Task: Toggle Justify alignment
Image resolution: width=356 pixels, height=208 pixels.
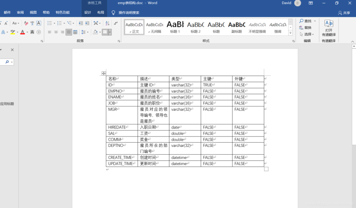Action: click(68, 32)
